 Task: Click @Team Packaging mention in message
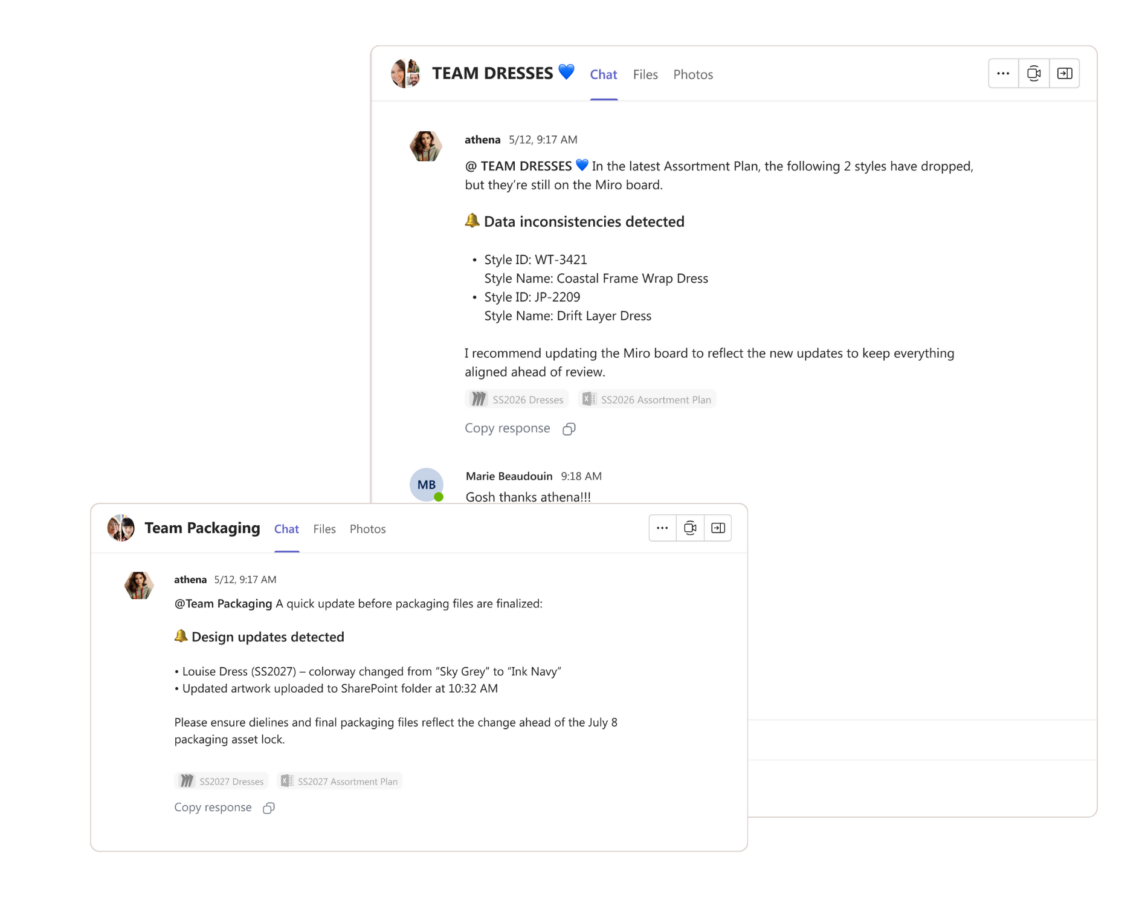(223, 603)
